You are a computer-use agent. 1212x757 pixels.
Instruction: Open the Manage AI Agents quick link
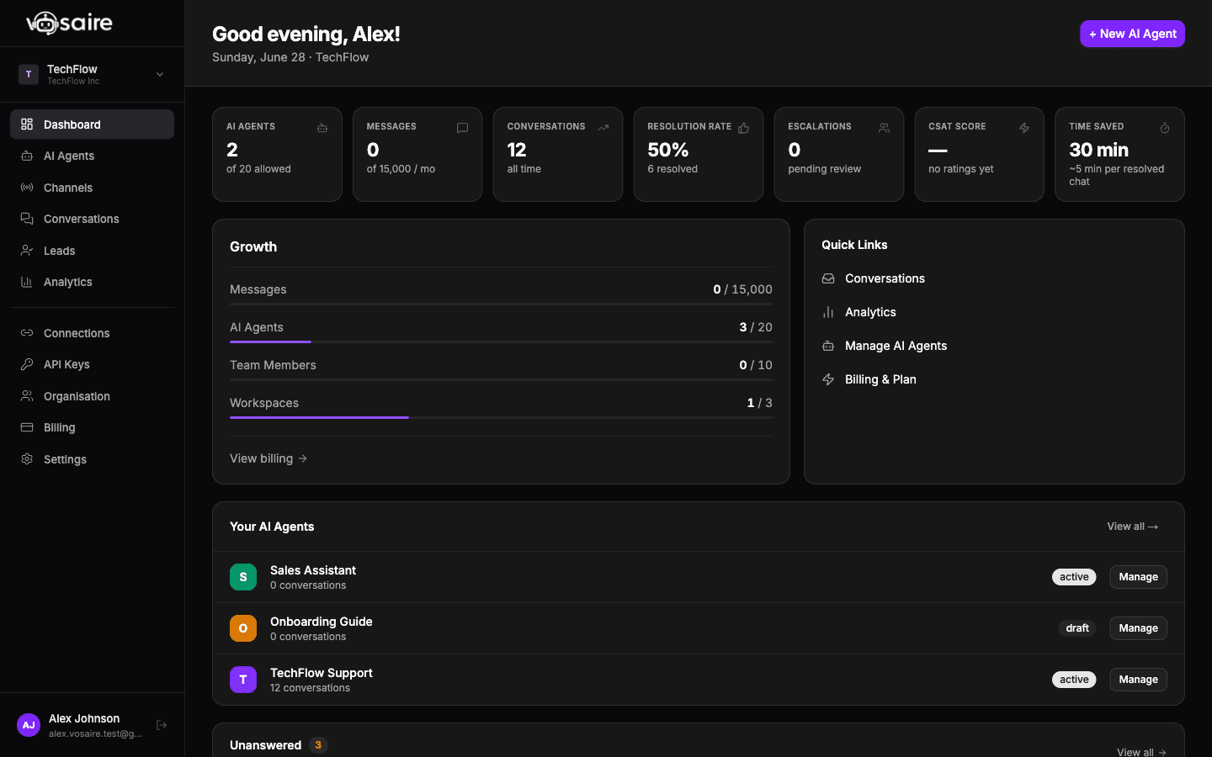[x=896, y=346]
